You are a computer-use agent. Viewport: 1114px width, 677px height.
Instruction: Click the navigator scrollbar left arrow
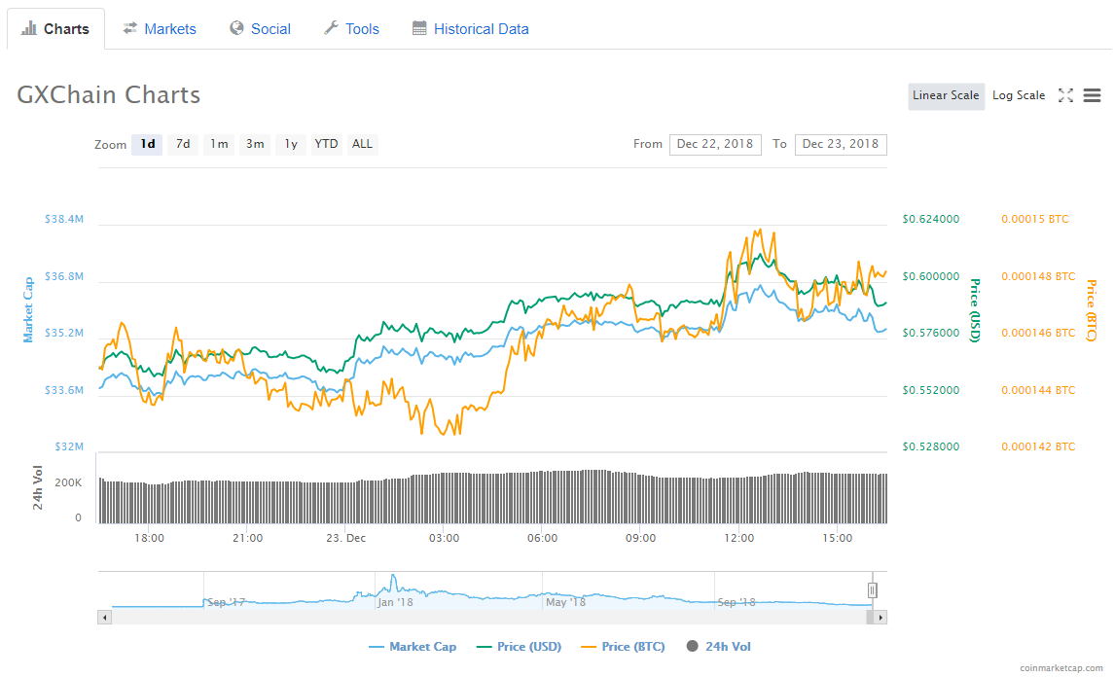point(103,617)
